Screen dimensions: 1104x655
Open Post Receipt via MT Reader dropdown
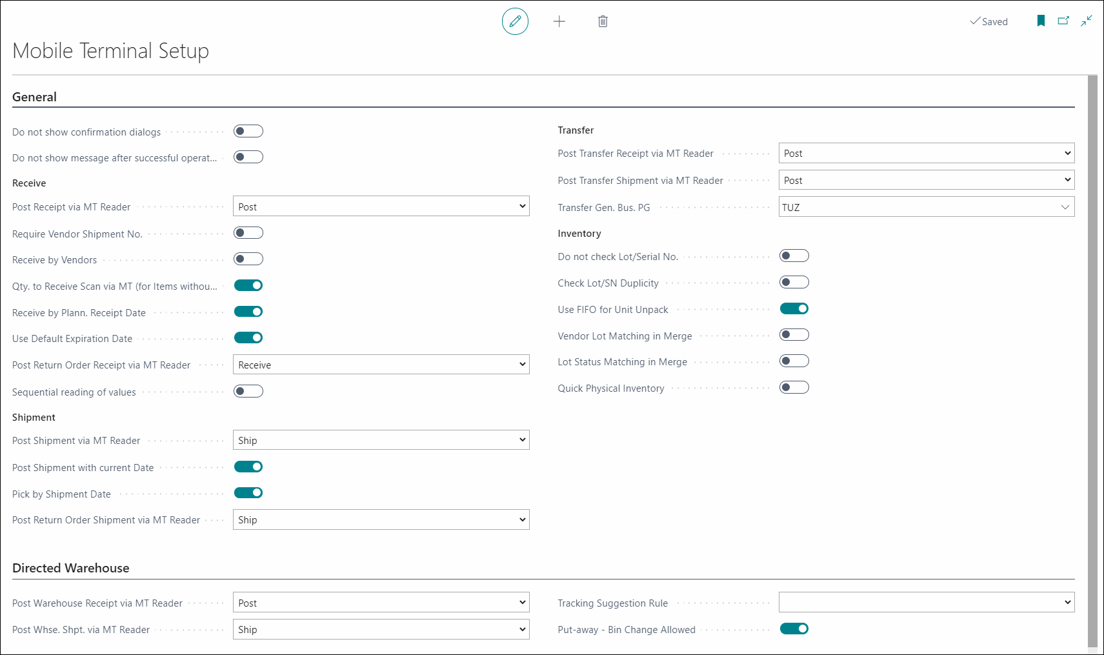[x=381, y=207]
